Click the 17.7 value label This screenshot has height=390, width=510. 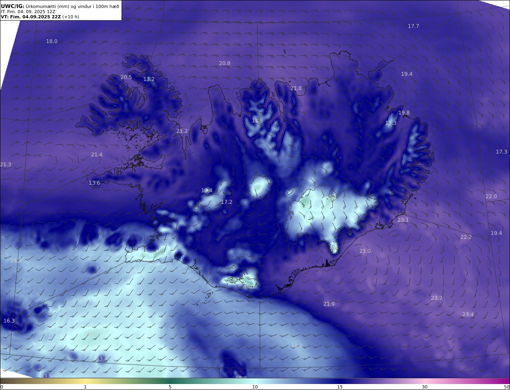tap(414, 26)
